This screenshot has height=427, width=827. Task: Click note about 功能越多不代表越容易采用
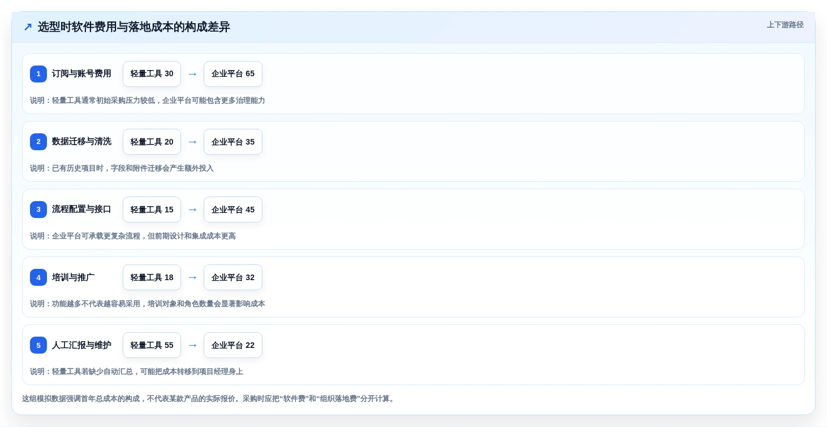pyautogui.click(x=148, y=304)
